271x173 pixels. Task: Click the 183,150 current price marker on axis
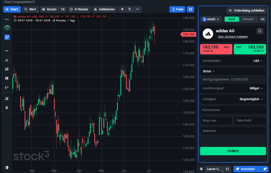click(x=188, y=34)
